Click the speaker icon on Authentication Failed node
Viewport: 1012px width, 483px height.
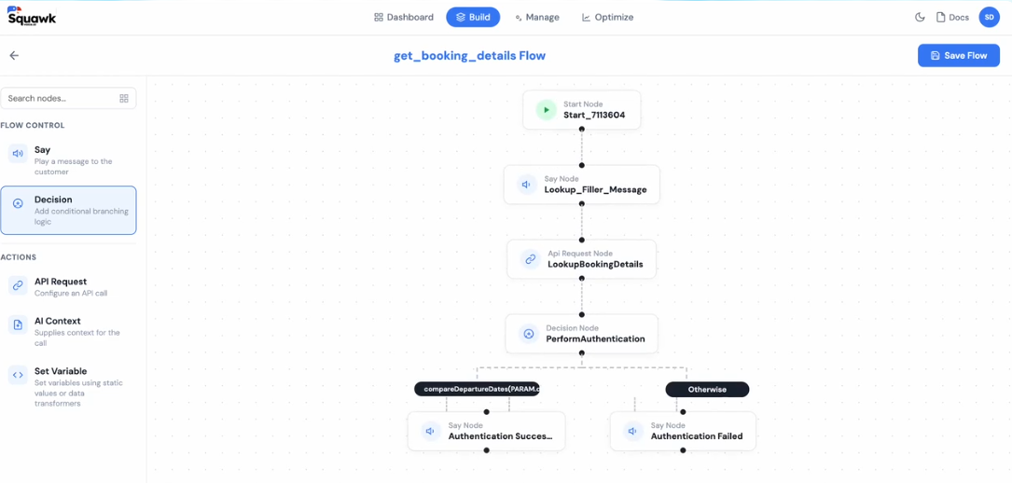click(633, 431)
